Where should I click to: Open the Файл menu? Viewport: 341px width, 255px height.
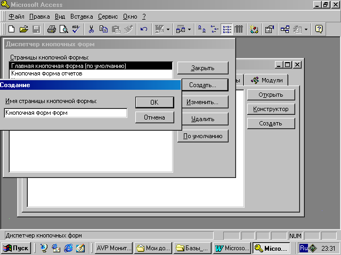coord(17,16)
